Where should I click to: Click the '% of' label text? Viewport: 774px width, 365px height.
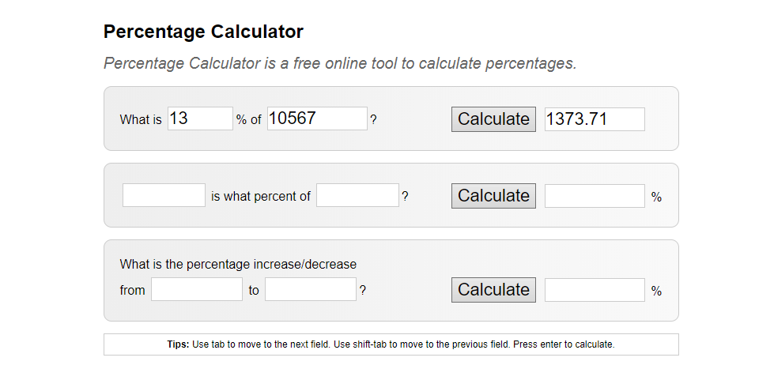(249, 120)
